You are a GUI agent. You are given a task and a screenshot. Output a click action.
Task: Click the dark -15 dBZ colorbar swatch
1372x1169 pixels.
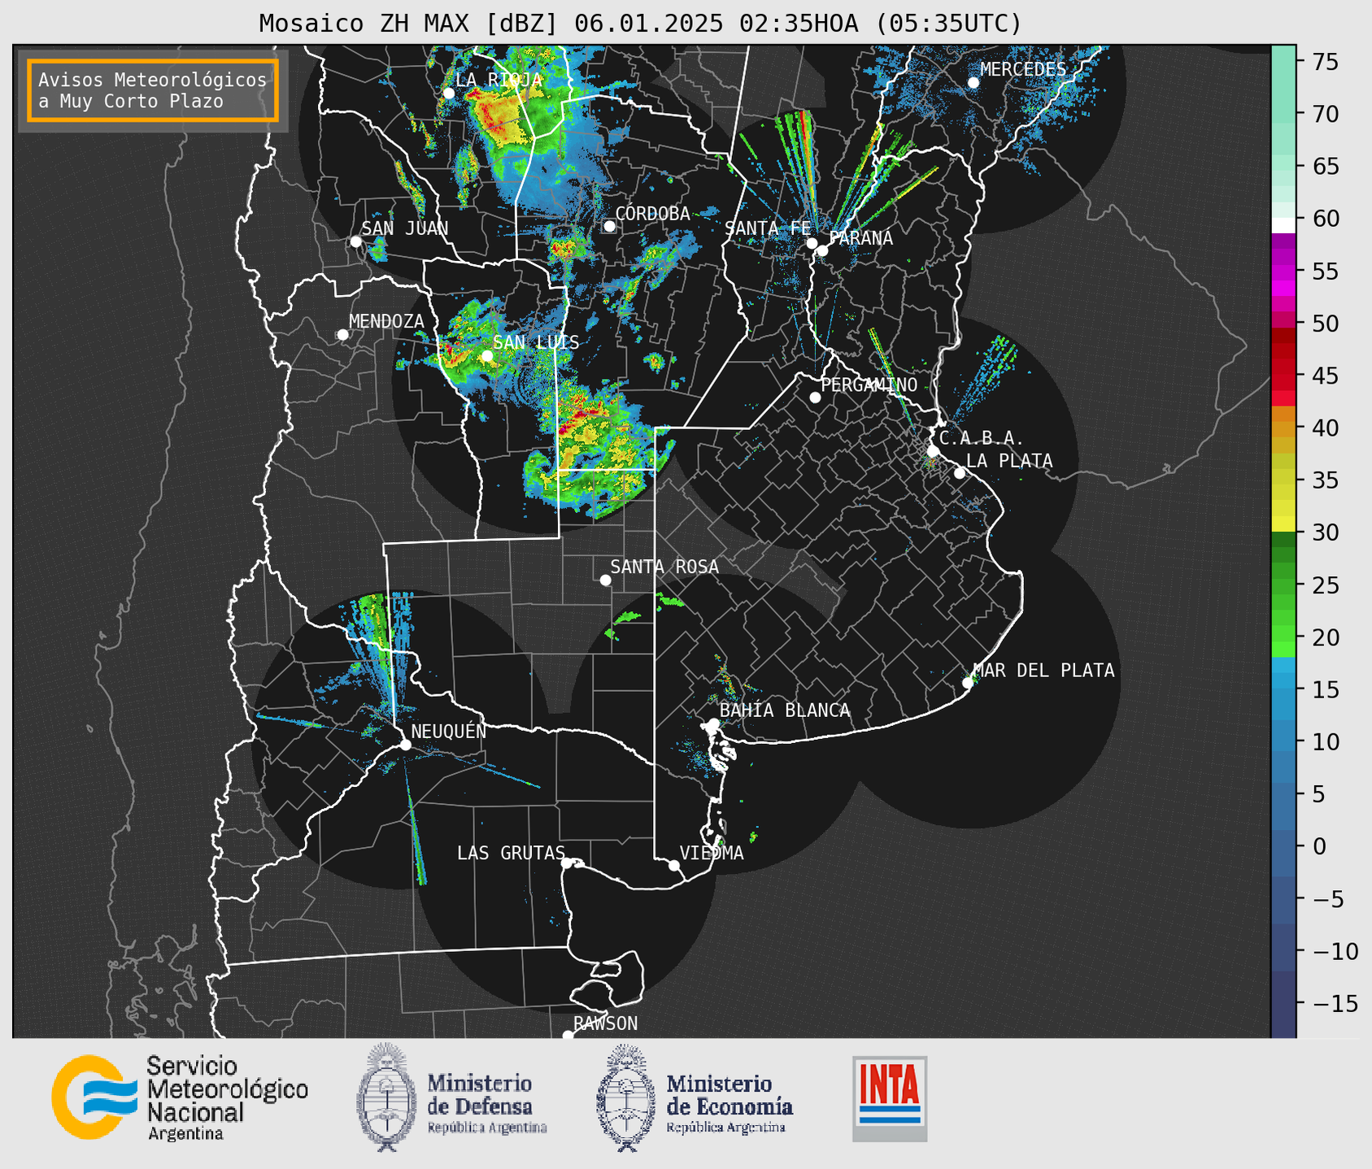click(x=1283, y=1004)
